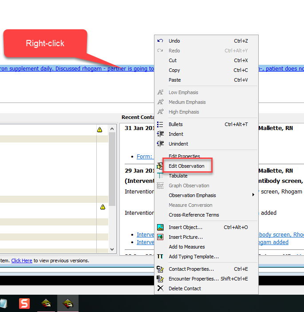The image size is (304, 312).
Task: Click the Delete Contact X icon
Action: [160, 288]
